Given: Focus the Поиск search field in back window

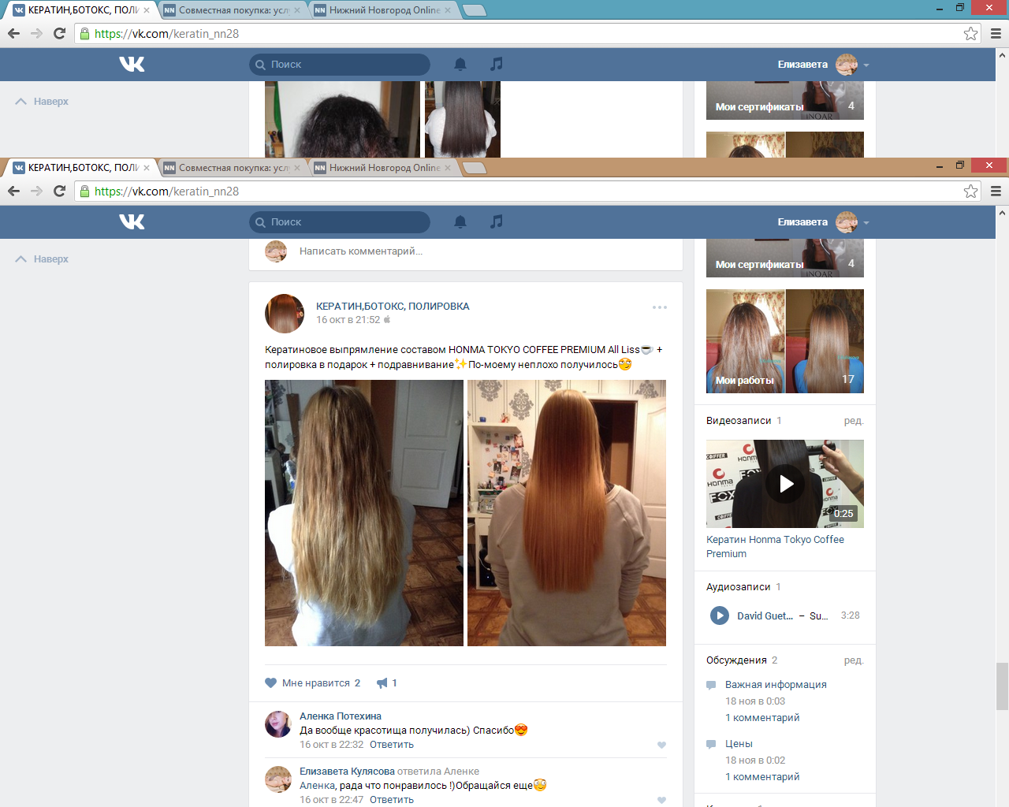Looking at the screenshot, I should (340, 65).
